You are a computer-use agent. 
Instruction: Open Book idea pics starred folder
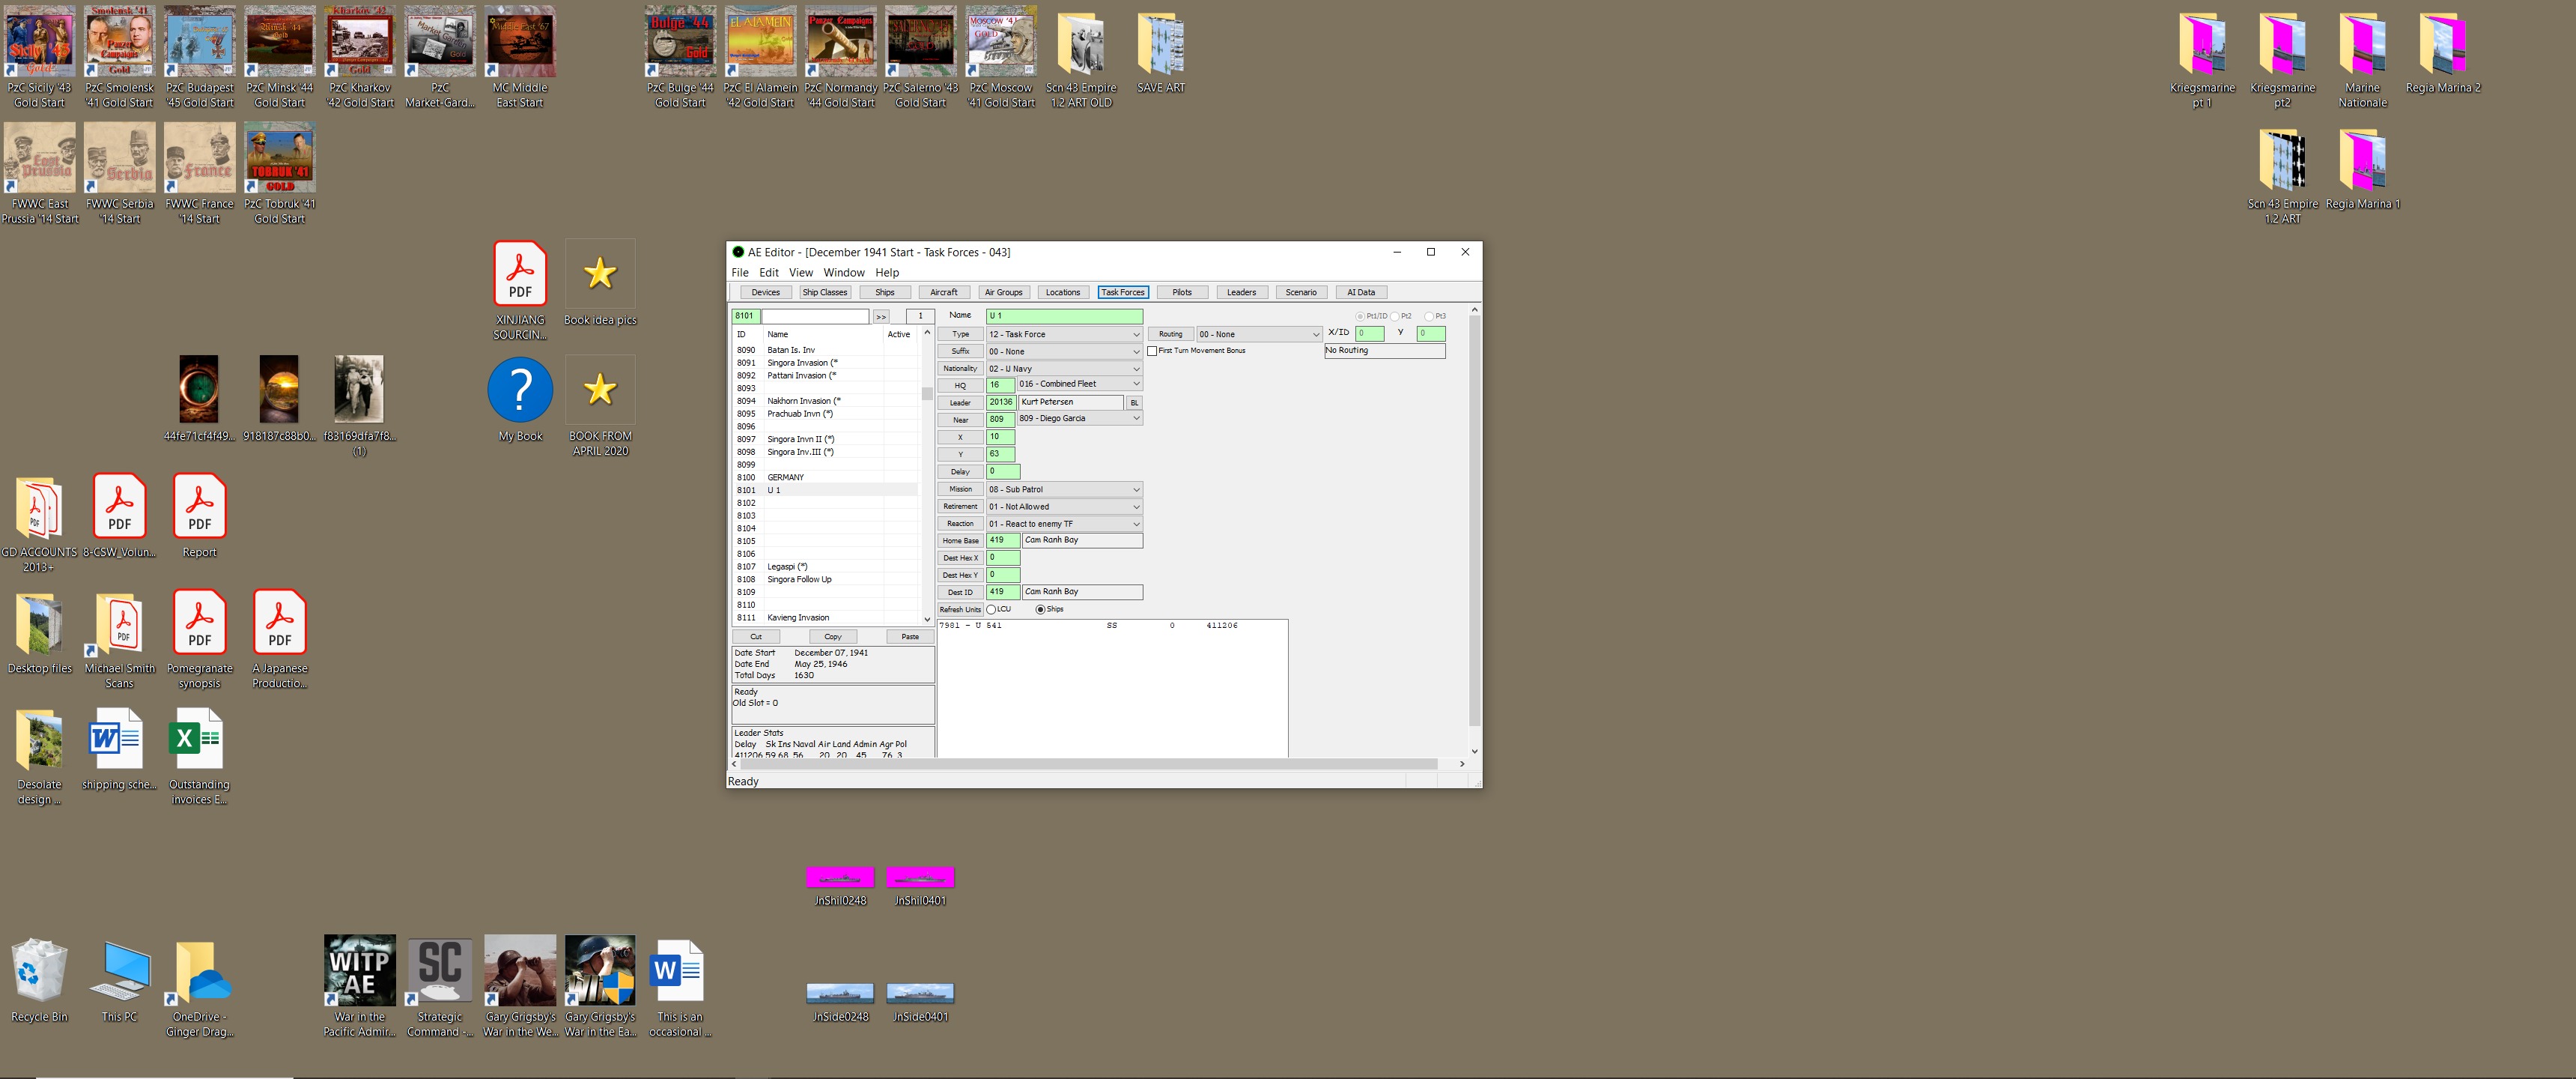[600, 282]
